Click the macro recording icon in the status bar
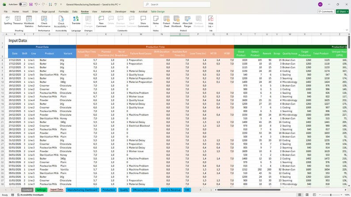 [12, 195]
